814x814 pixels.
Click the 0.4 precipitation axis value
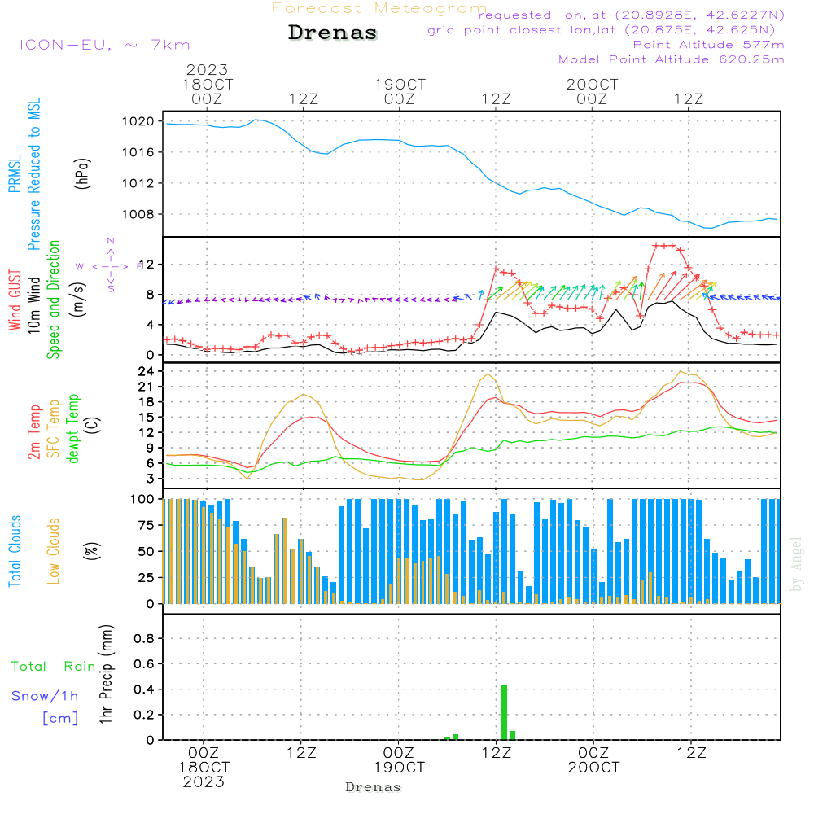pos(144,689)
